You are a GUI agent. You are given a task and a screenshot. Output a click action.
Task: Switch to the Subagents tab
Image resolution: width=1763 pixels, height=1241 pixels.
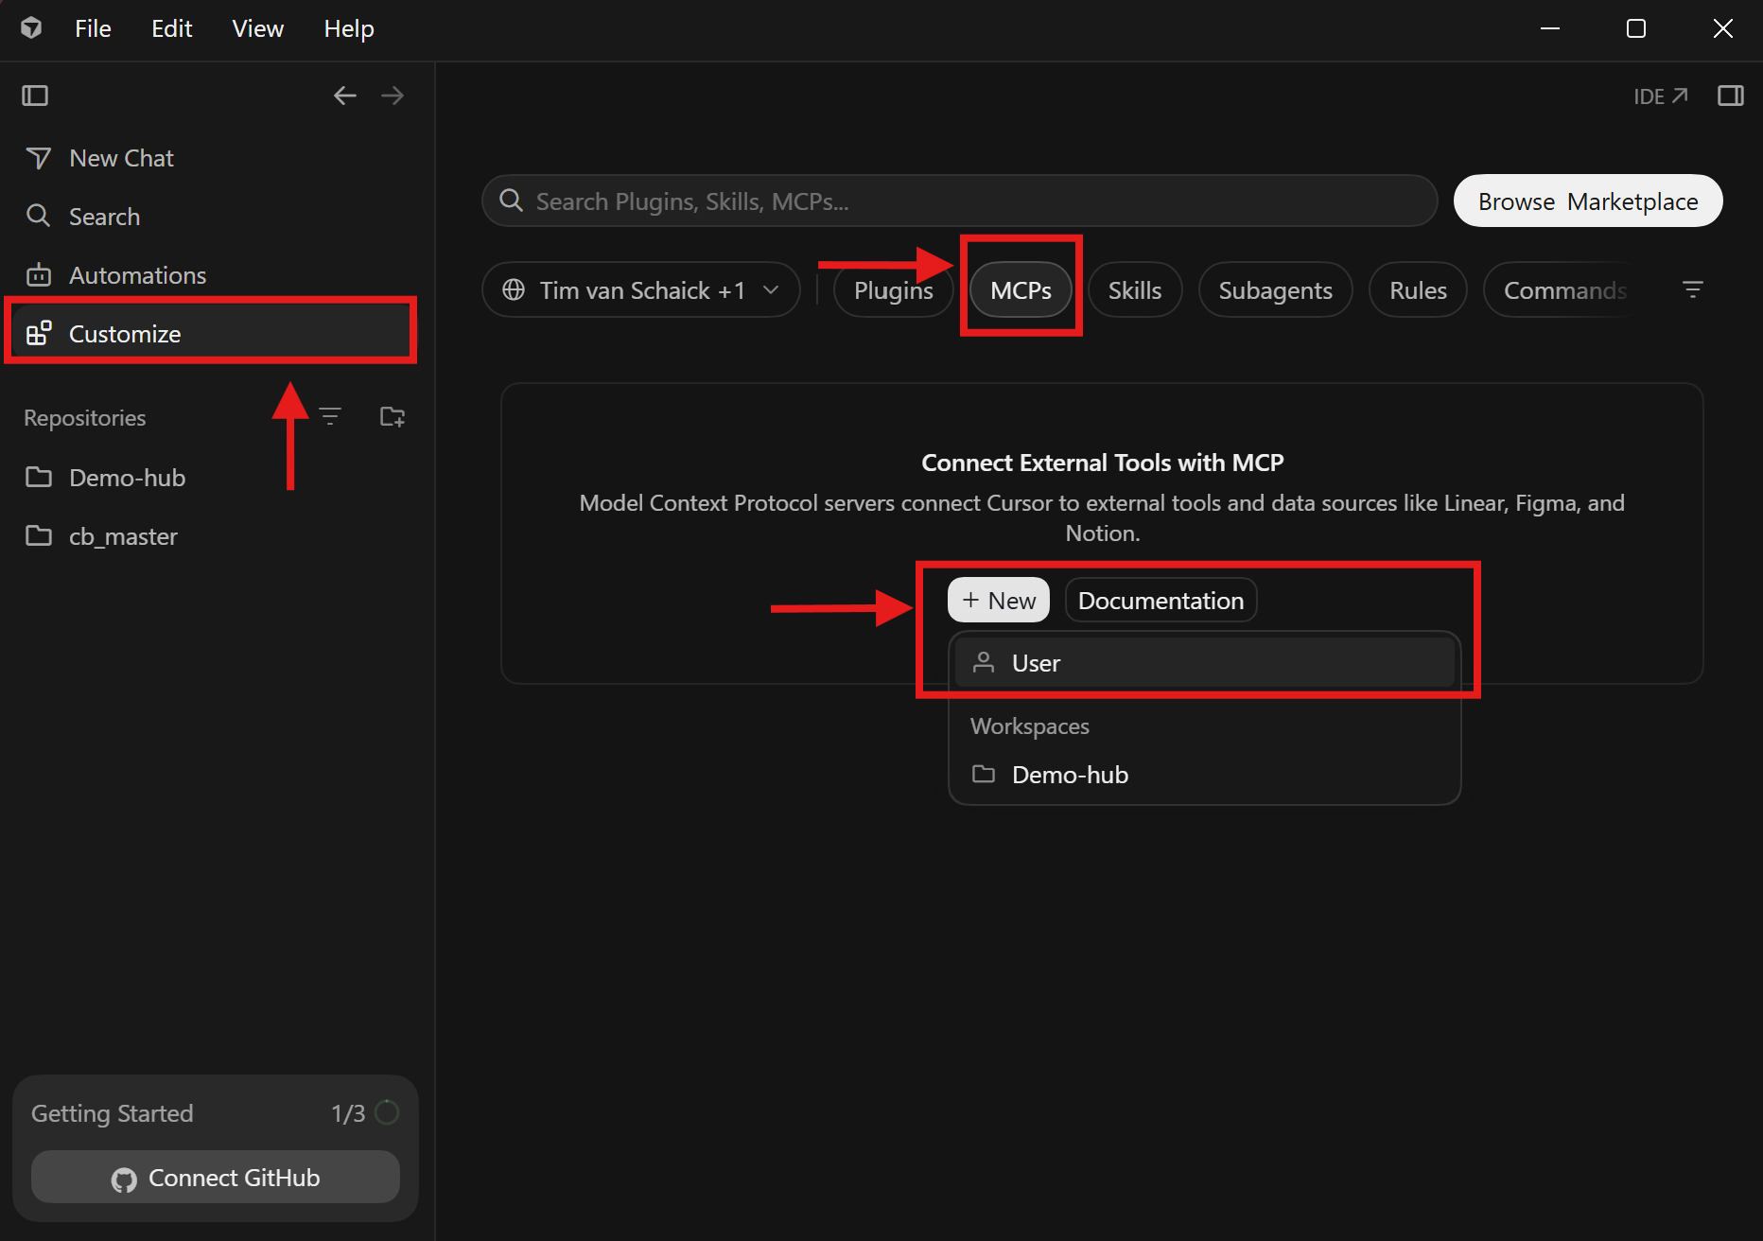click(x=1275, y=289)
